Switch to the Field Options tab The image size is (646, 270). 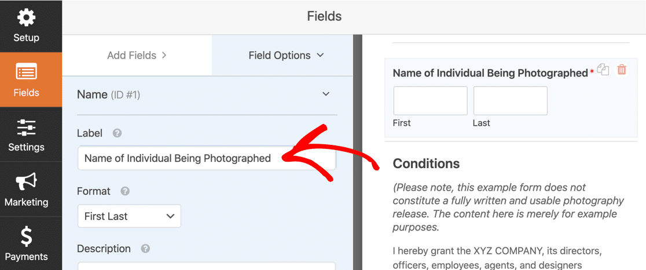click(282, 55)
